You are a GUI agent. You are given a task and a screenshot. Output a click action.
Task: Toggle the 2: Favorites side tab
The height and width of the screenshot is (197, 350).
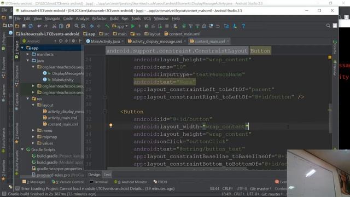click(x=17, y=133)
